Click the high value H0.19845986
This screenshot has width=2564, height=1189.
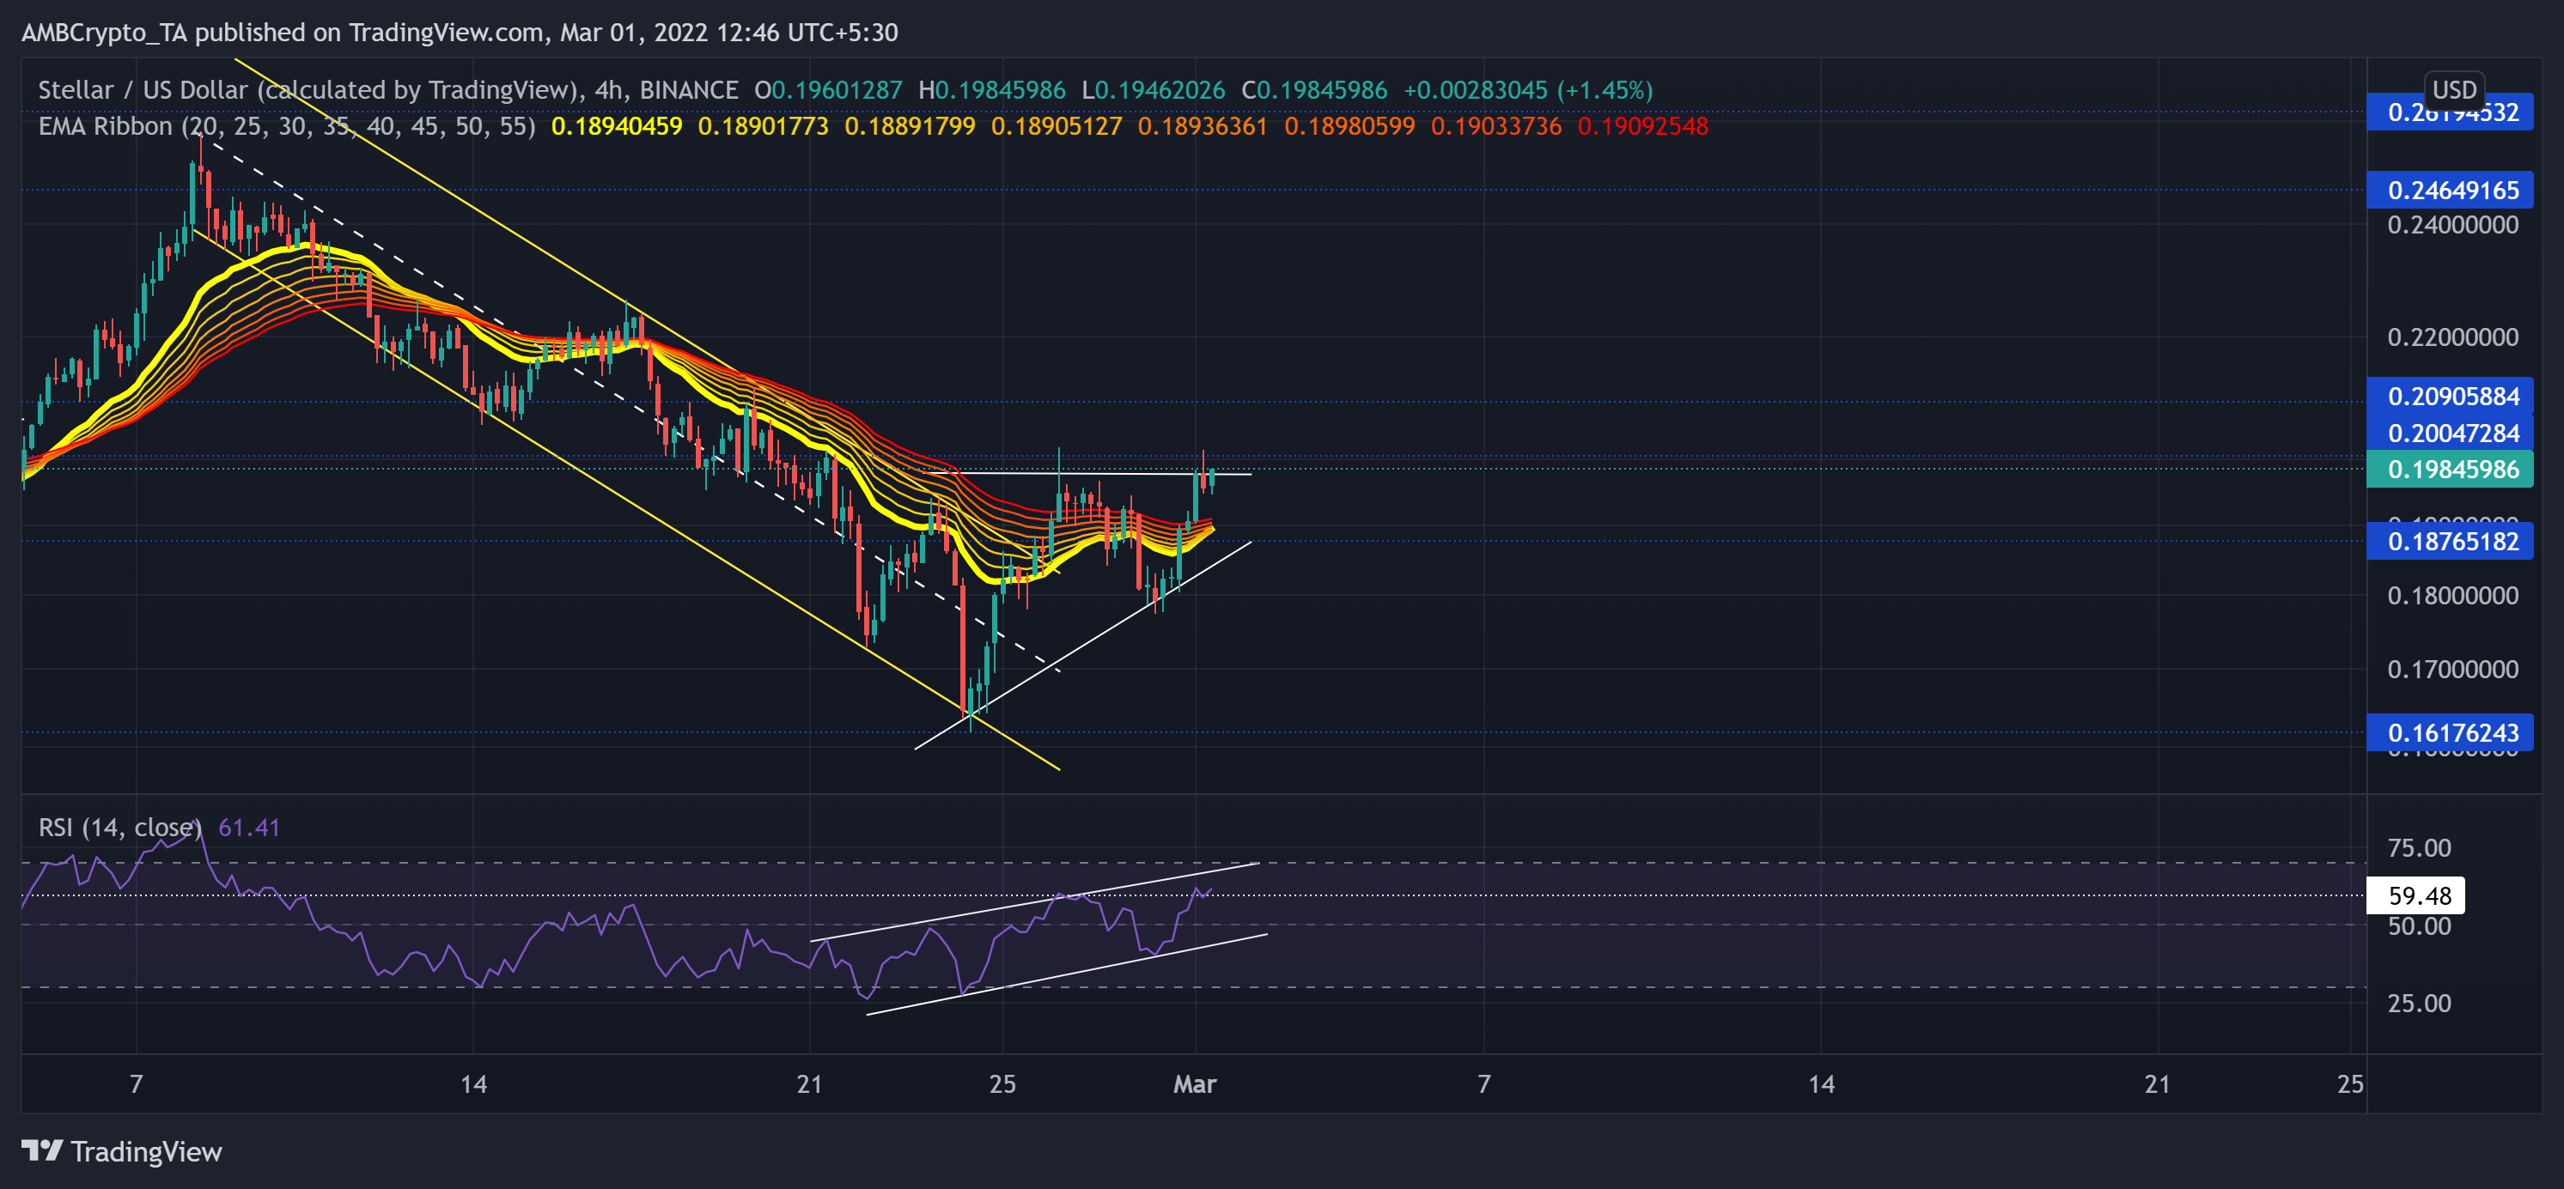point(991,89)
